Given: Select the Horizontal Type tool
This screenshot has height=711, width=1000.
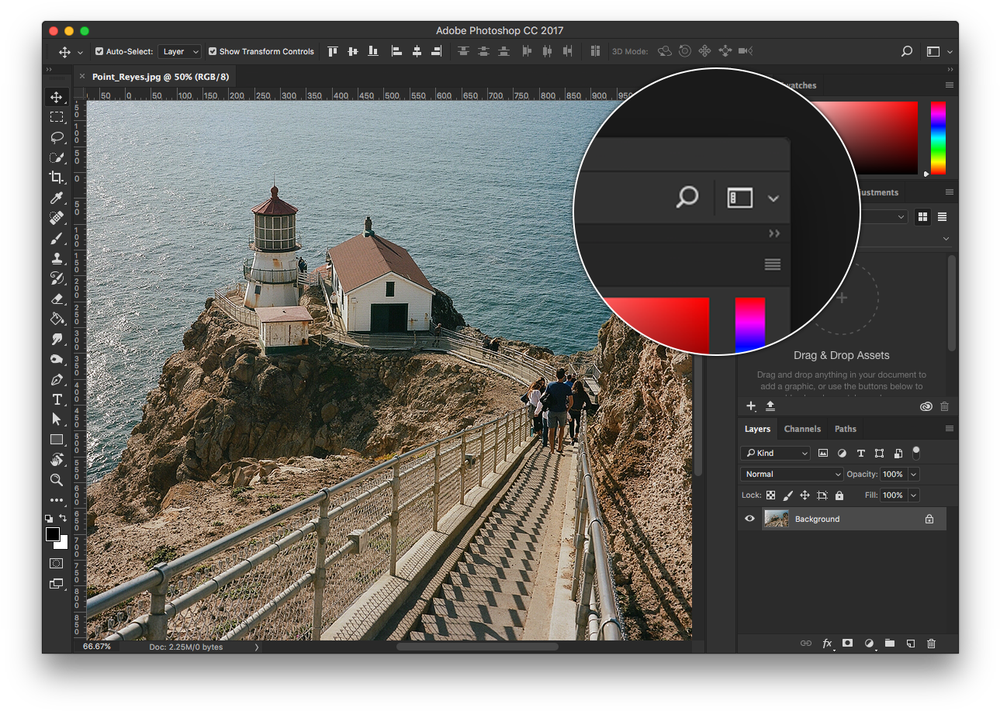Looking at the screenshot, I should [57, 399].
